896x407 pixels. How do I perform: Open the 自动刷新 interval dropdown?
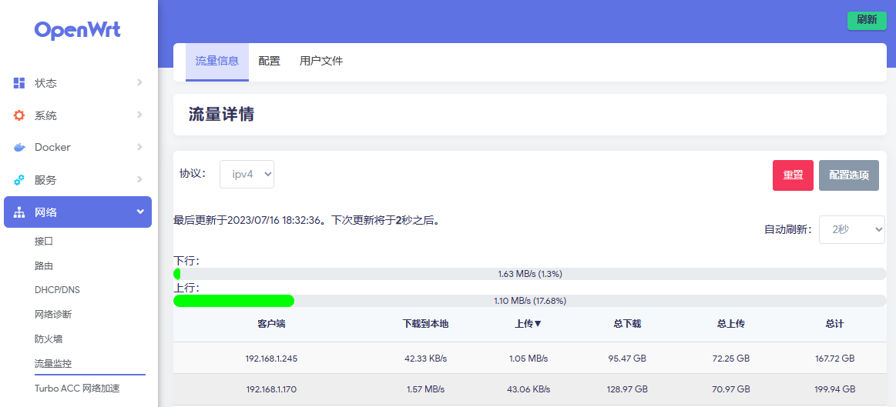[851, 229]
